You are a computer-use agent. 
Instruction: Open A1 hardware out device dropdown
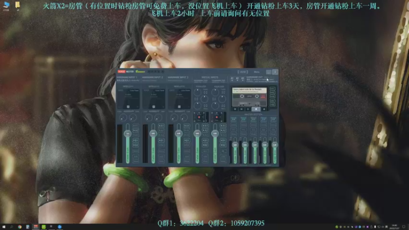[x=232, y=79]
